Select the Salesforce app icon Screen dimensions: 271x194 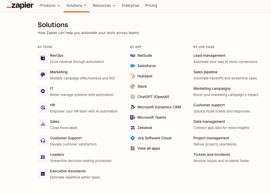(x=132, y=66)
